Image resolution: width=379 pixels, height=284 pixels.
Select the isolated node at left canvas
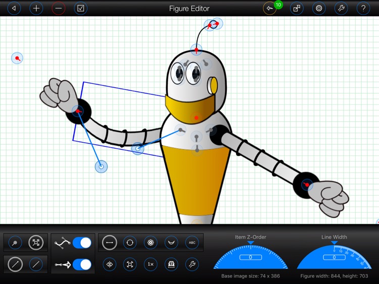click(x=17, y=58)
